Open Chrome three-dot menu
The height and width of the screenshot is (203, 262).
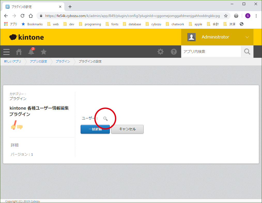click(x=256, y=16)
